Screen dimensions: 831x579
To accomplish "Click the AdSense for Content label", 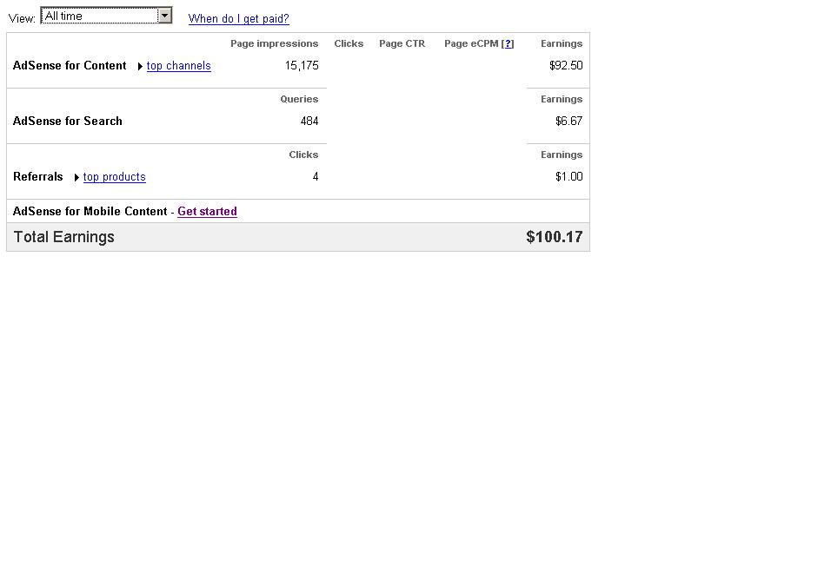I will [x=70, y=66].
